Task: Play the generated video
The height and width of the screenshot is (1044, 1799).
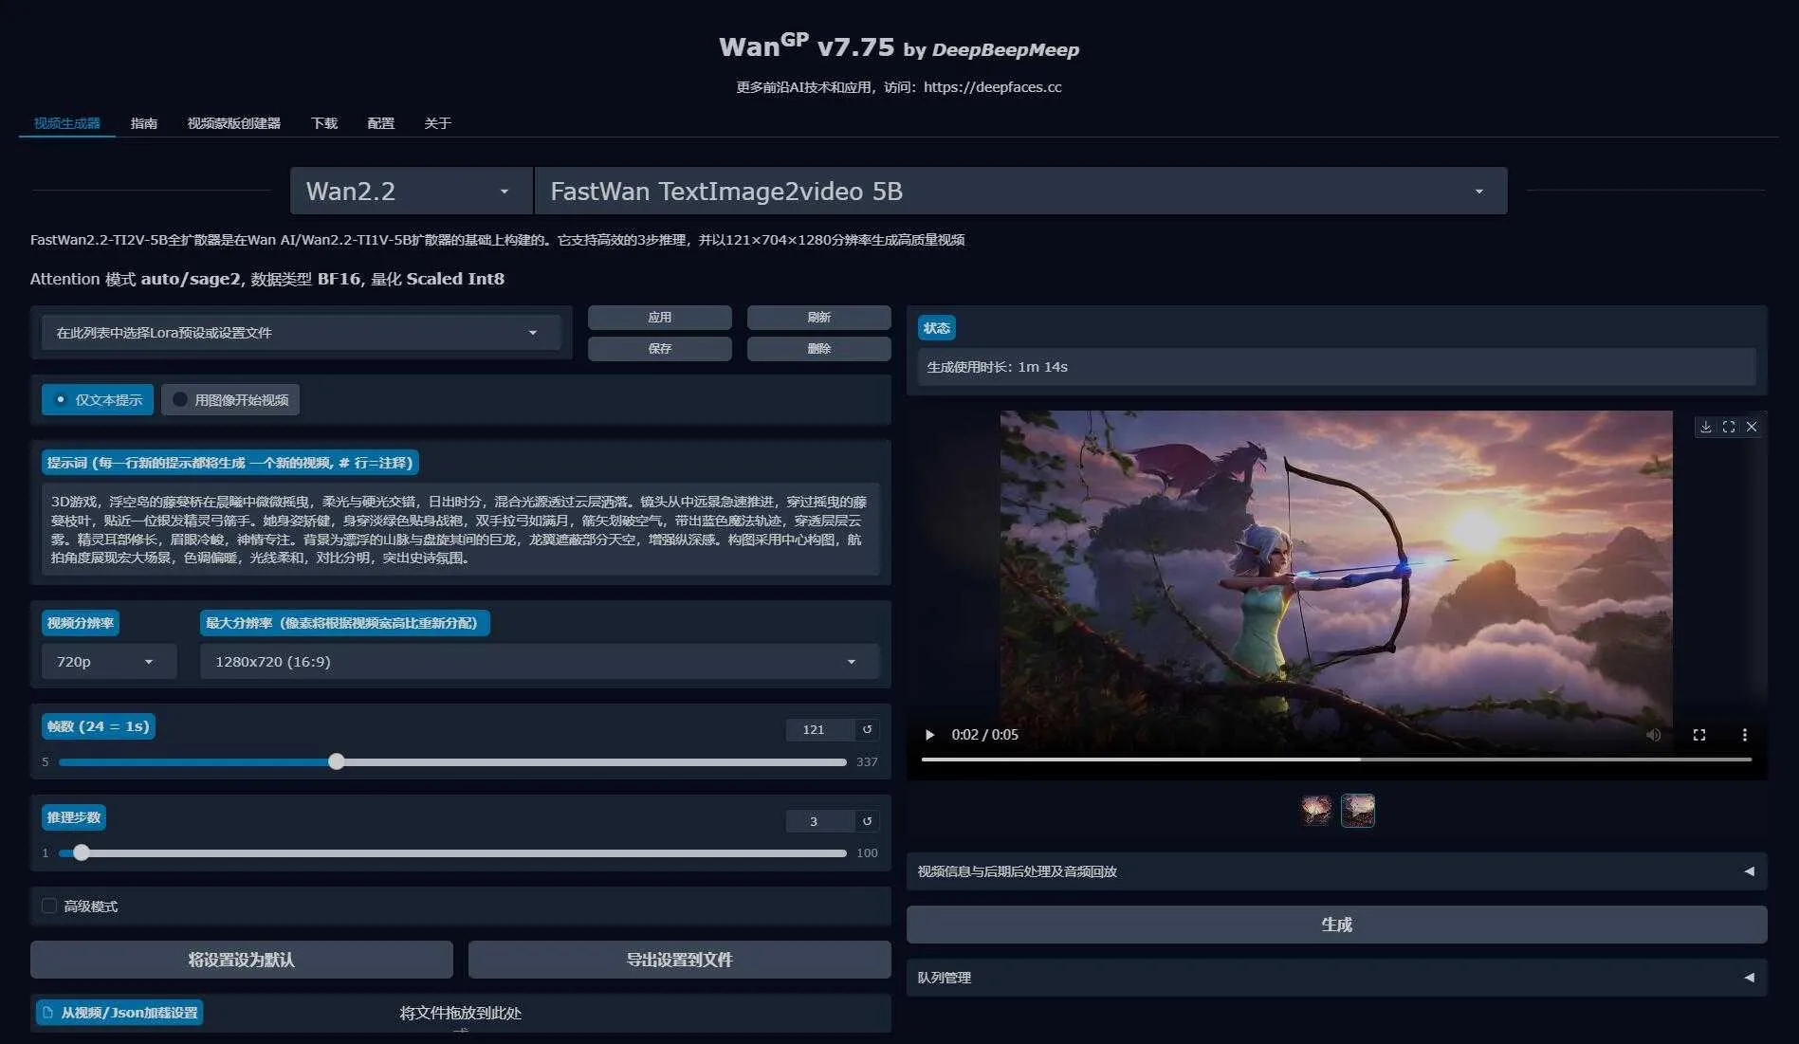Action: click(x=929, y=735)
